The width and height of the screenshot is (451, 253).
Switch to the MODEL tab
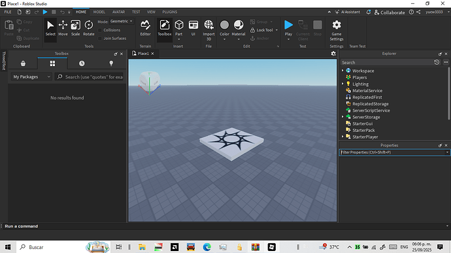99,12
